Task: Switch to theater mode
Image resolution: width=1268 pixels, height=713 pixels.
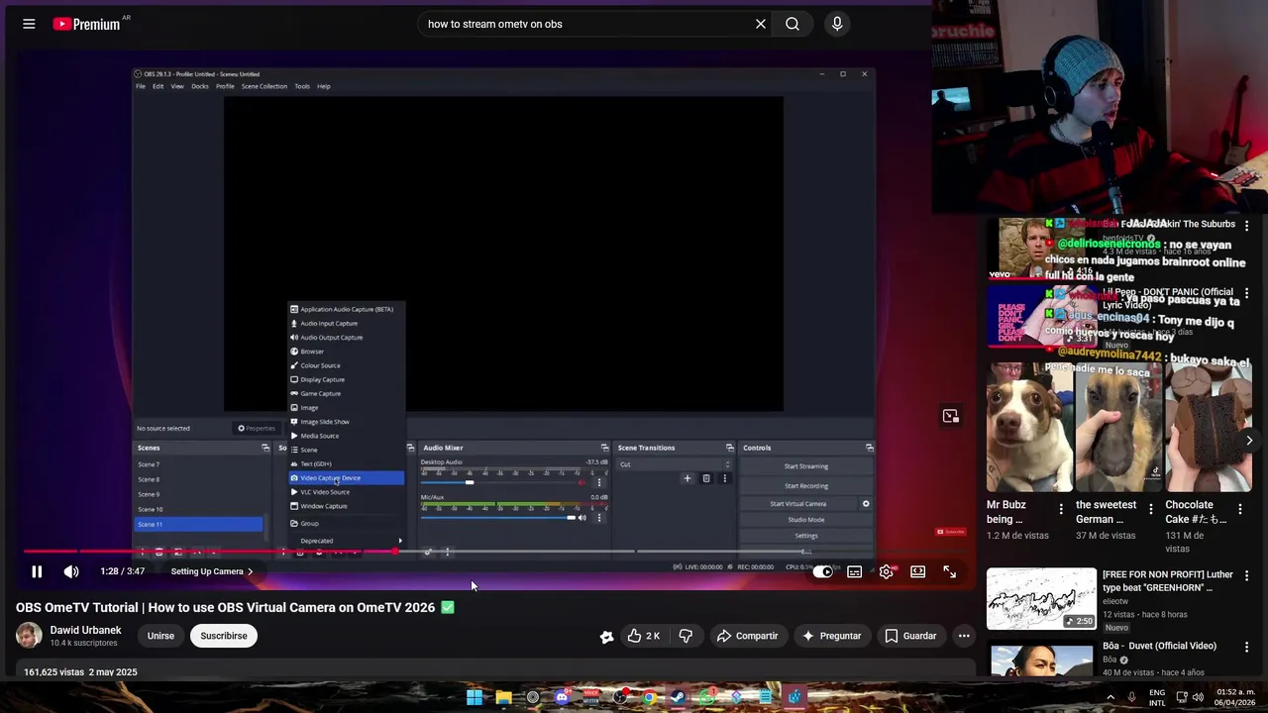Action: 918,571
